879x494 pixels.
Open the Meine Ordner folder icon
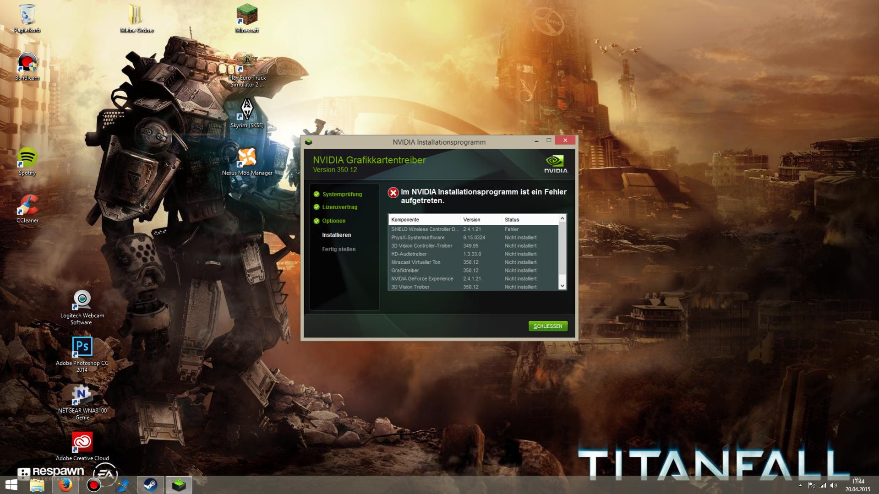coord(136,18)
